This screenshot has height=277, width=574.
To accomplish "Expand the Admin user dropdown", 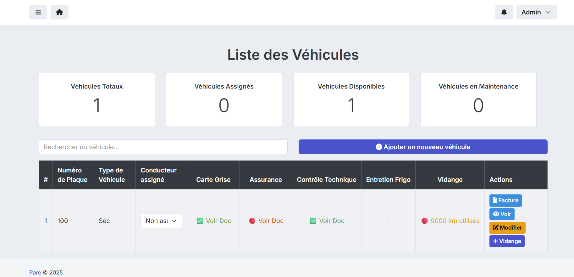I will tap(536, 12).
